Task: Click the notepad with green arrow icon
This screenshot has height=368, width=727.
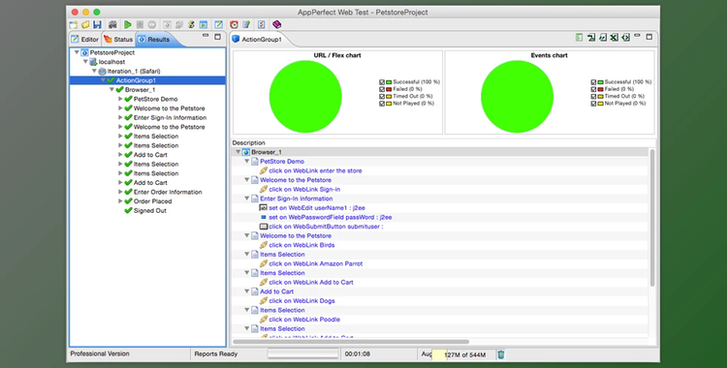Action: pyautogui.click(x=246, y=24)
